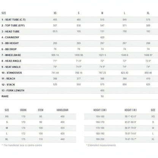Select the '13 - FORK LENGTH' row label
This screenshot has height=158, width=158.
point(13,90)
